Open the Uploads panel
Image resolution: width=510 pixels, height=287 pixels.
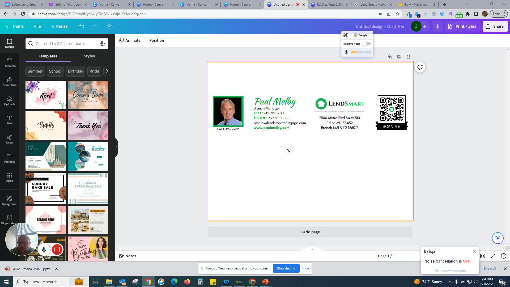coord(10,101)
